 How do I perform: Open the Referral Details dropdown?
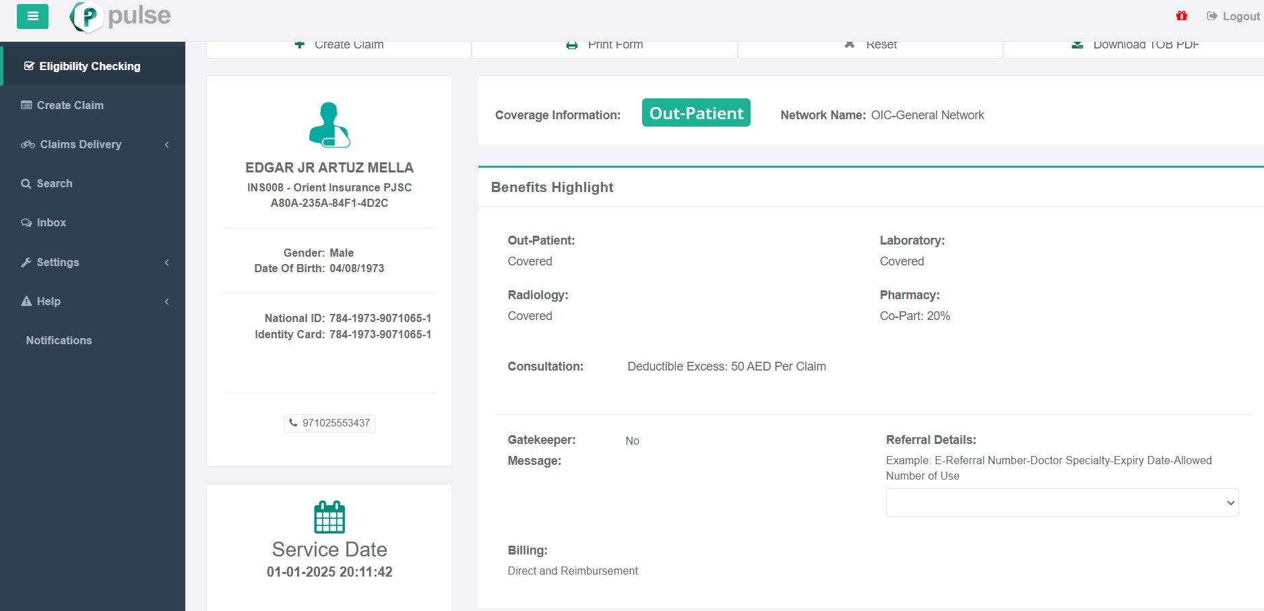pos(1062,503)
